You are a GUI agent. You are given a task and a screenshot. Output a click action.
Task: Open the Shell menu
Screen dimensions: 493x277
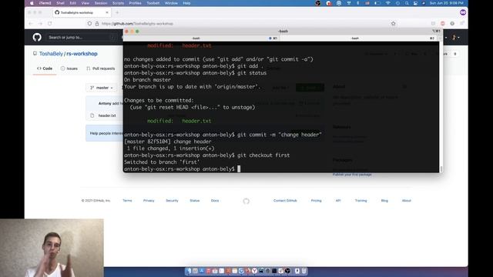(60, 3)
